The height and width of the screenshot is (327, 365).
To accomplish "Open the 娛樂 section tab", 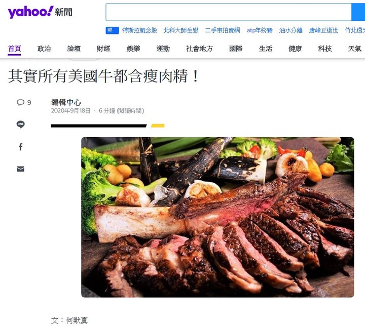I will [x=133, y=49].
